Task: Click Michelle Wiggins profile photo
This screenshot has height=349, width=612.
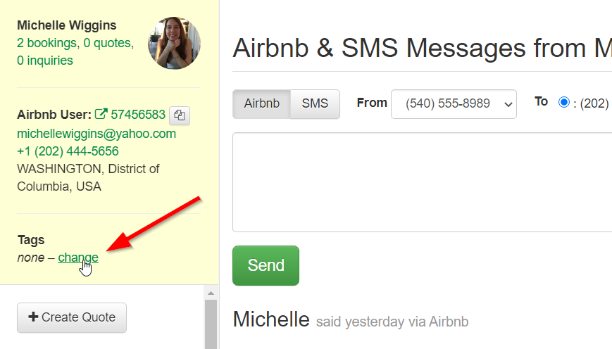Action: [174, 43]
